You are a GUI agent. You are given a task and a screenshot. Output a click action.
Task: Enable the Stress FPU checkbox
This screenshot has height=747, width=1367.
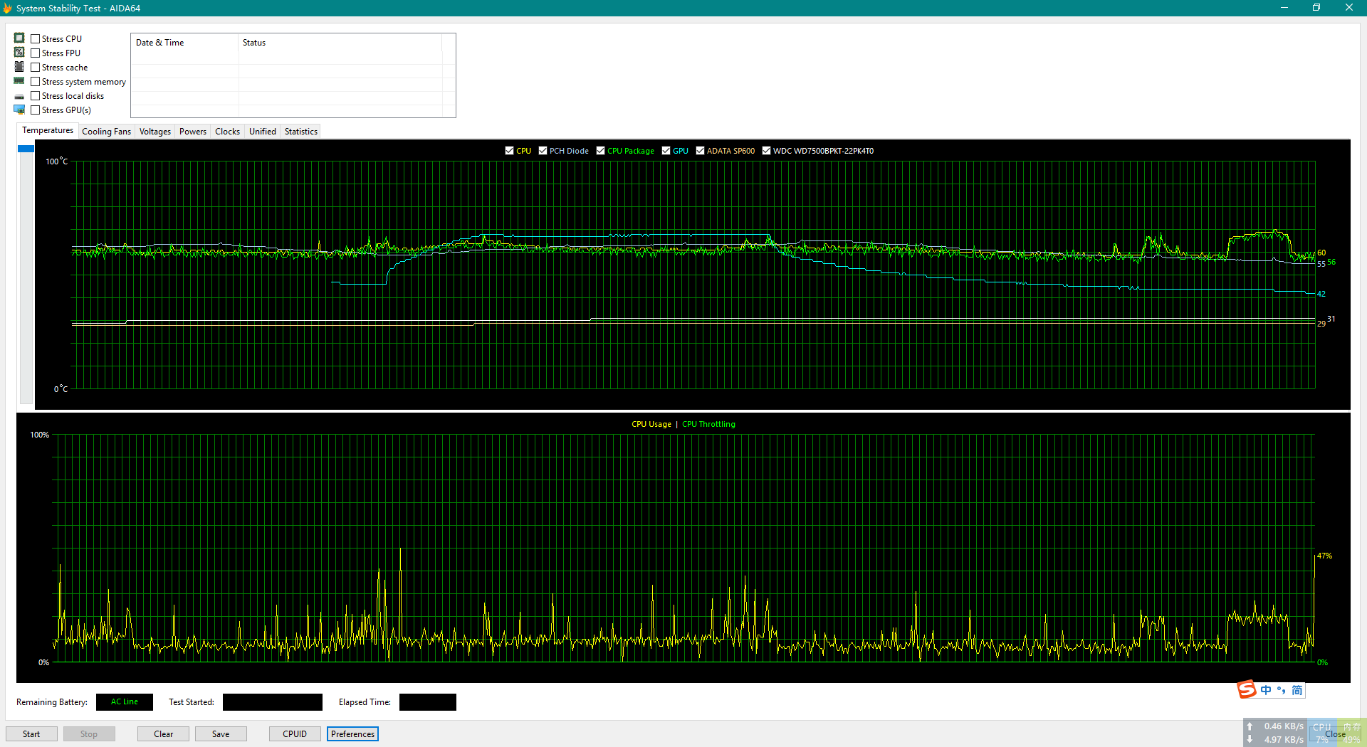36,53
